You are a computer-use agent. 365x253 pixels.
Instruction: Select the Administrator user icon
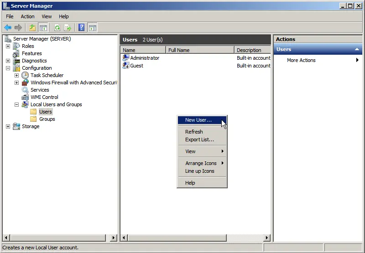[126, 58]
